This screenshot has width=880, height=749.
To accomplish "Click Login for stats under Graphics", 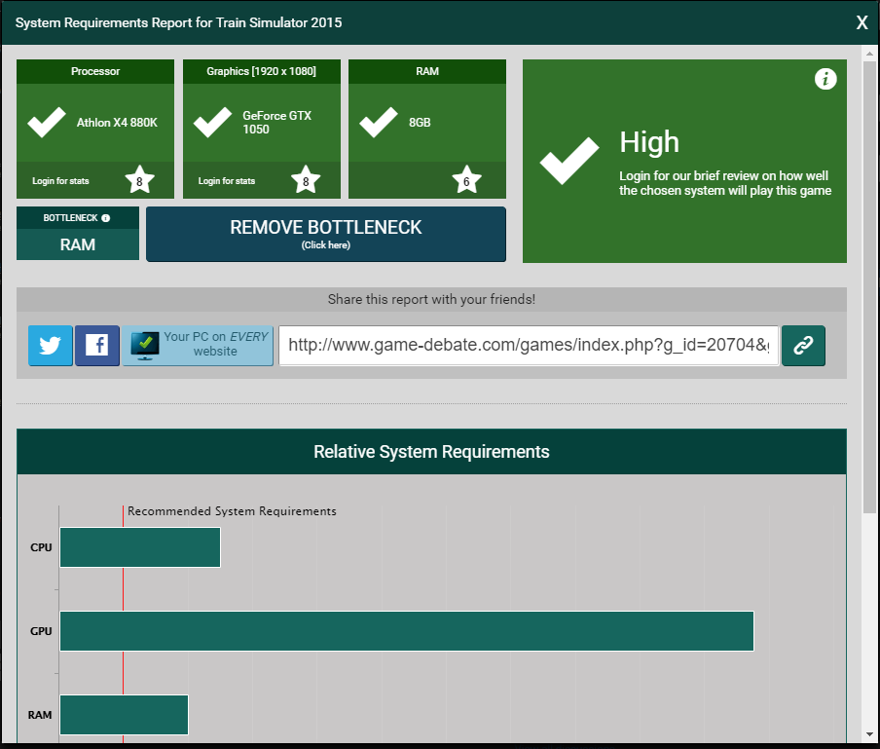I will 227,181.
